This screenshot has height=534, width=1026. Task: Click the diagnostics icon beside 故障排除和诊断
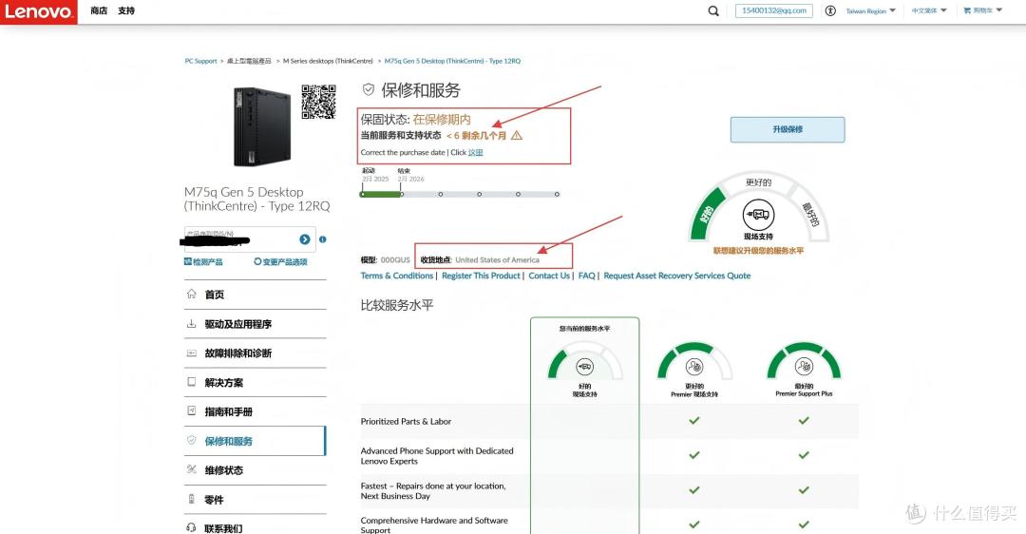(191, 353)
